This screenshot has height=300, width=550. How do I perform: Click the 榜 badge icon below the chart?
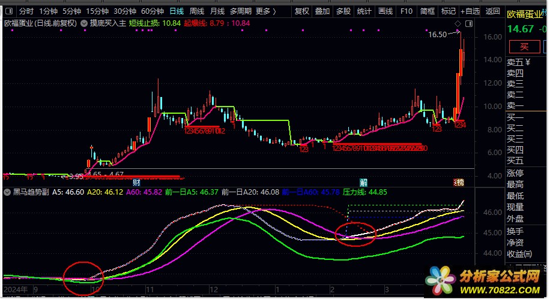point(459,182)
